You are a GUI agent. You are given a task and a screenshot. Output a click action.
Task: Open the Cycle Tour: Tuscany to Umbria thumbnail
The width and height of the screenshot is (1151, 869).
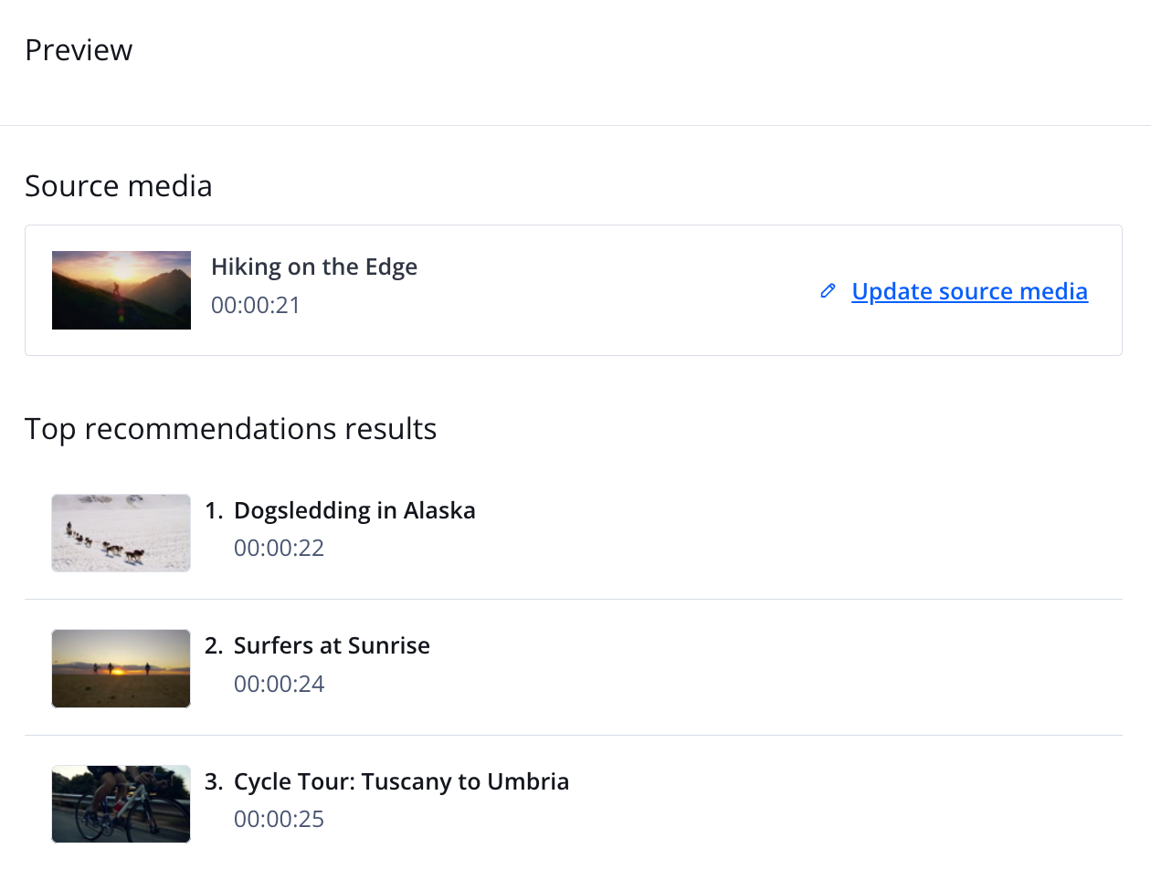click(121, 803)
